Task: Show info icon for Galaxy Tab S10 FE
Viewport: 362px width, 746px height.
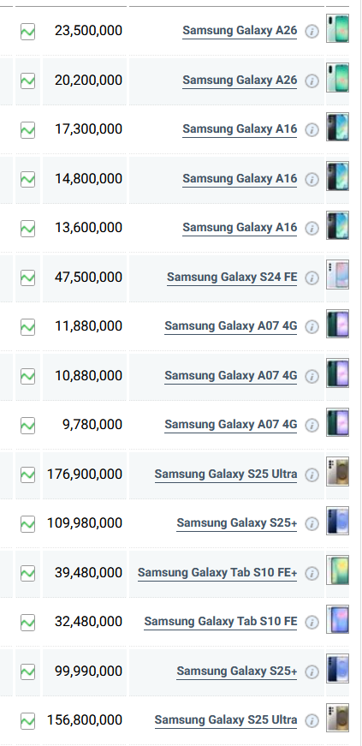Action: pyautogui.click(x=312, y=623)
